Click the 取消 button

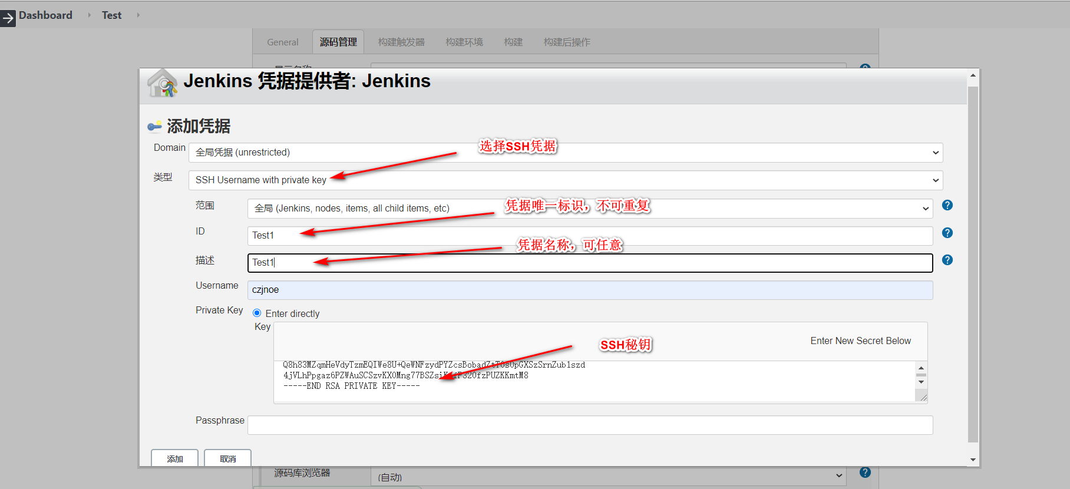228,458
